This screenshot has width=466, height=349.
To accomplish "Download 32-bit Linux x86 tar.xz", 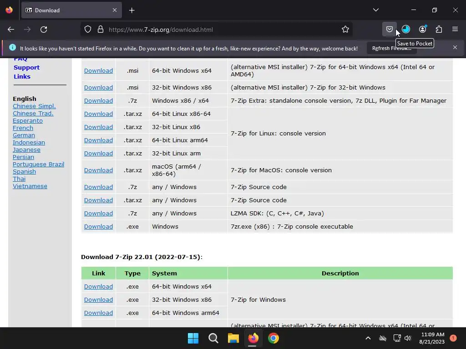I will [x=98, y=127].
